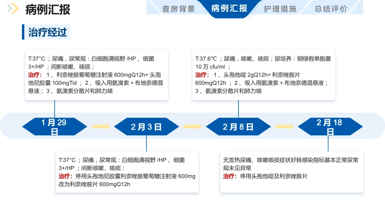385x216 pixels.
Task: Click text T:37.6°C in the Feb 8 card
Action: [x=206, y=59]
